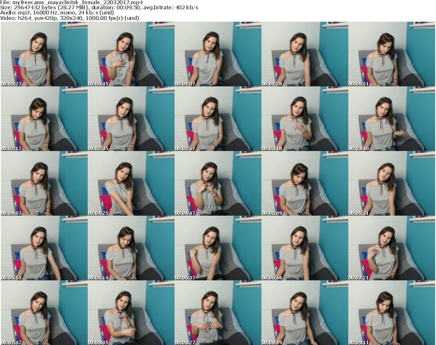Pick the 00:07:21 video frame
Viewport: 436px width, 345px height.
tap(392, 248)
